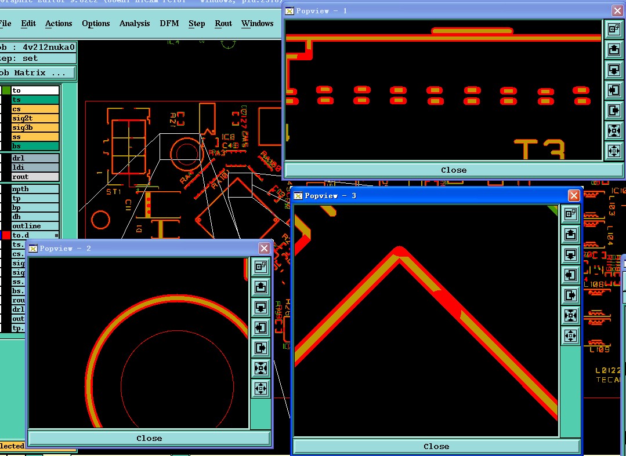Open the Actions menu
626x456 pixels.
59,24
